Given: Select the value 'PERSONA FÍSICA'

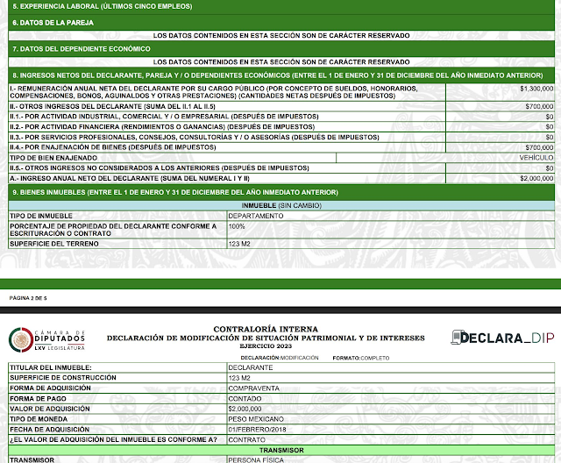Looking at the screenshot, I should tap(256, 459).
